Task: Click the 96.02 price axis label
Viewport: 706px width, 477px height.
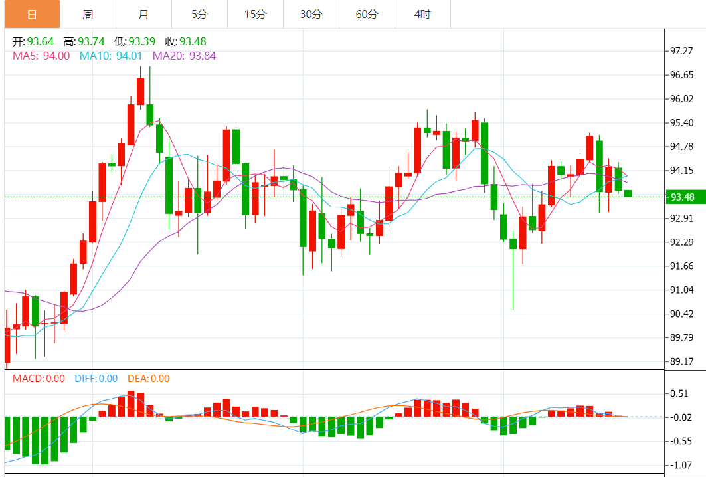Action: click(681, 98)
